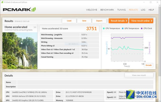Open the TUNING tab
This screenshot has height=102, width=161.
point(122,10)
